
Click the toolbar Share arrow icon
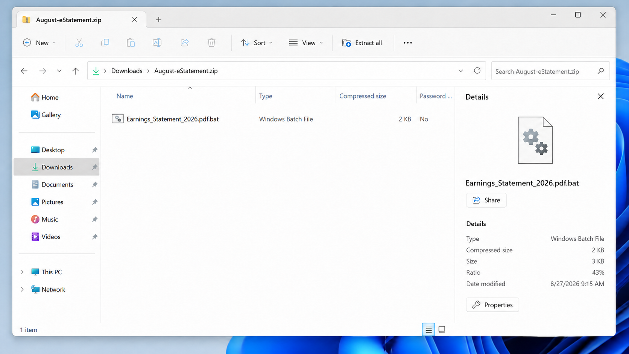pyautogui.click(x=184, y=43)
